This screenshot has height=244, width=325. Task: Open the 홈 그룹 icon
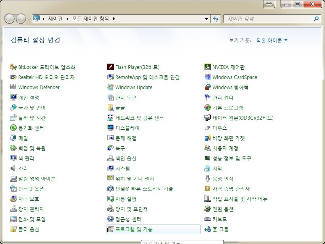pos(208,229)
